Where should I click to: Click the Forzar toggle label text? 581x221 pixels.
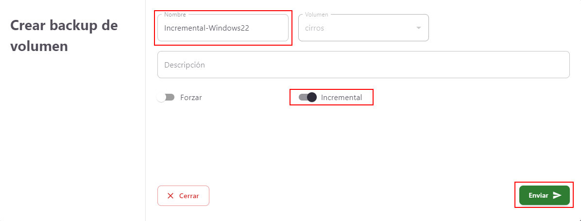tap(191, 97)
